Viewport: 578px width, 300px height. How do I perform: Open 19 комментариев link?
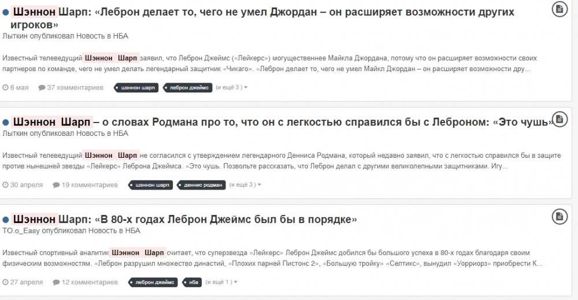(x=90, y=185)
